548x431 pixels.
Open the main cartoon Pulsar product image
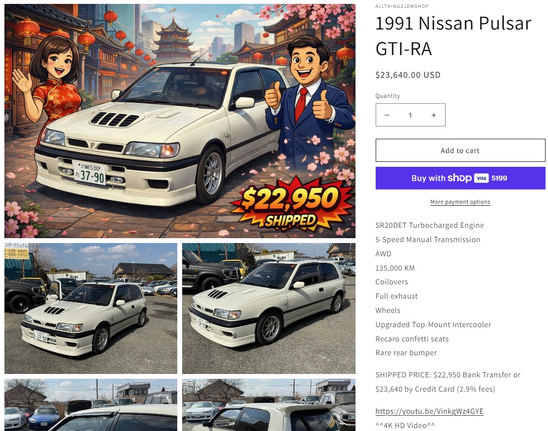[x=180, y=121]
